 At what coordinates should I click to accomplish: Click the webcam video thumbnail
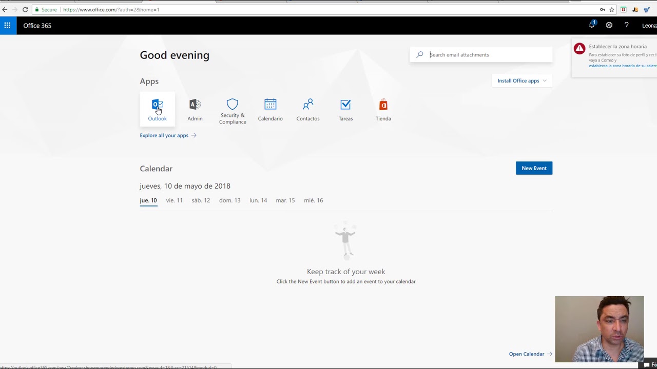tap(599, 329)
